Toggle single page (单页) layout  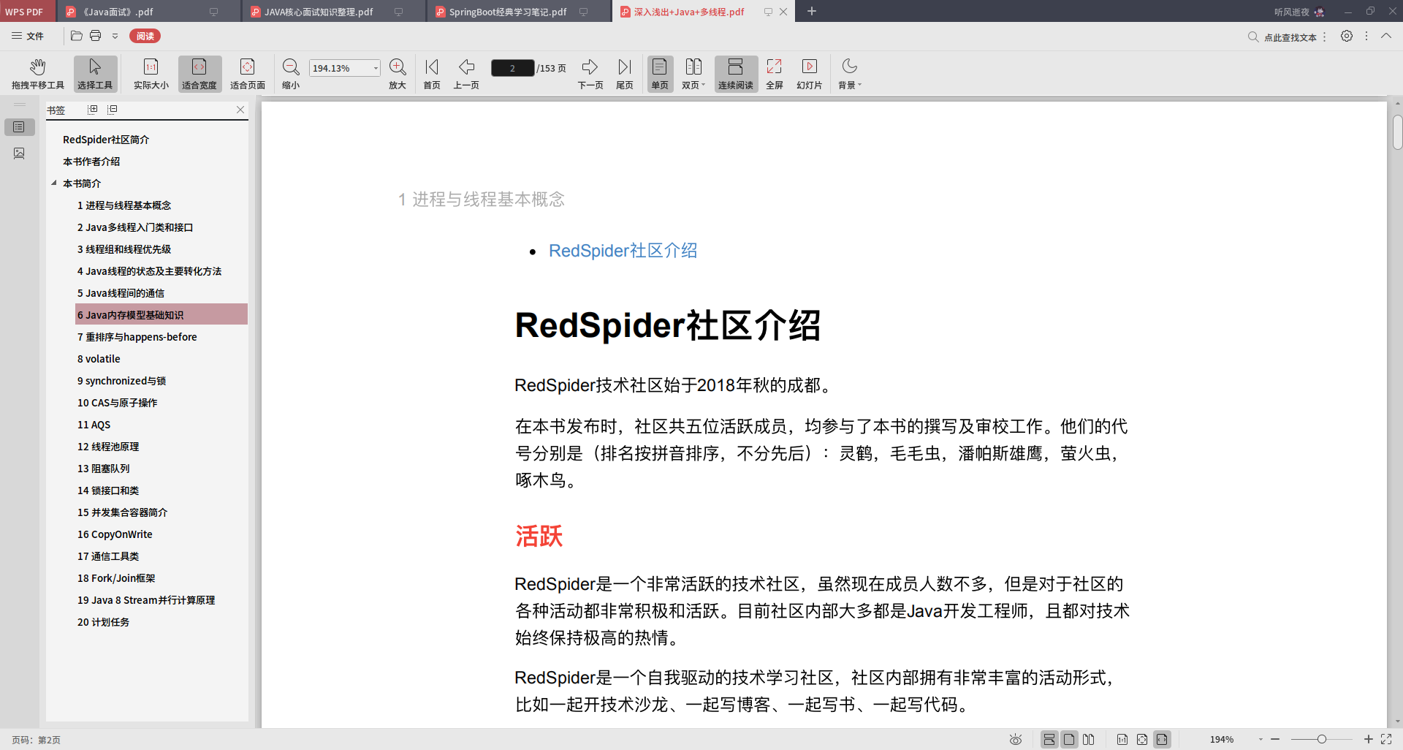[x=659, y=74]
